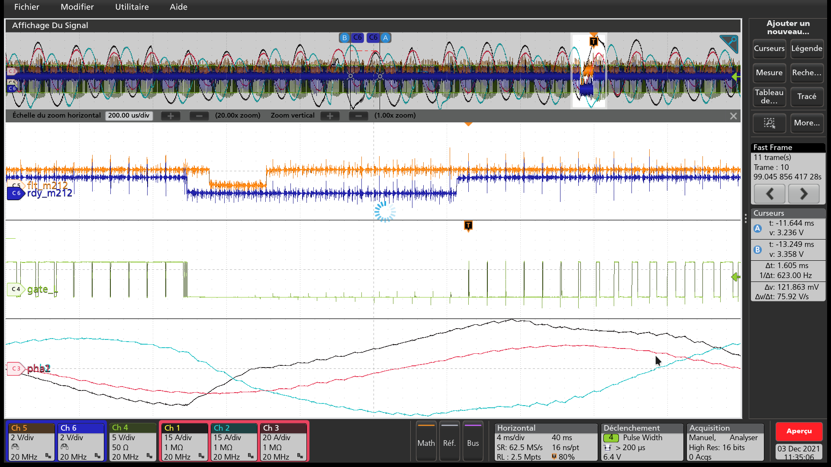Select cursor A marker in overview

click(386, 38)
